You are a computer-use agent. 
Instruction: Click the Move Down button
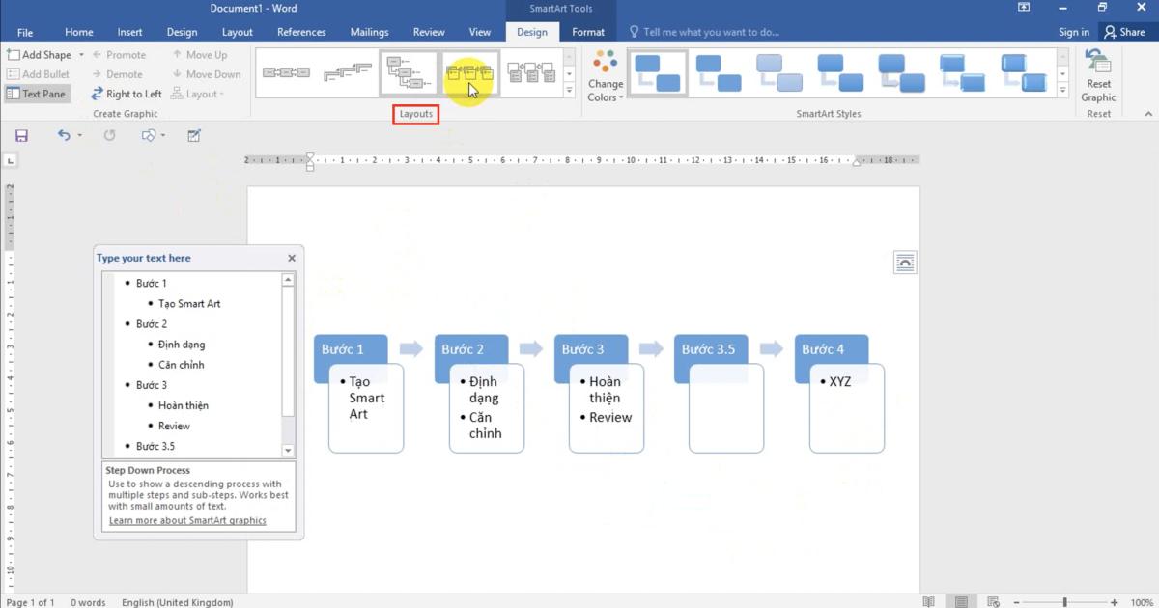tap(206, 74)
